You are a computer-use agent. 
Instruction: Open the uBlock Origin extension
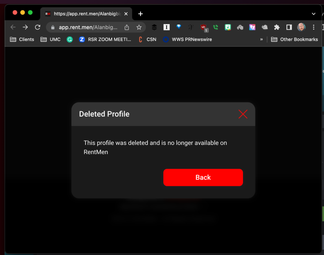pyautogui.click(x=203, y=27)
